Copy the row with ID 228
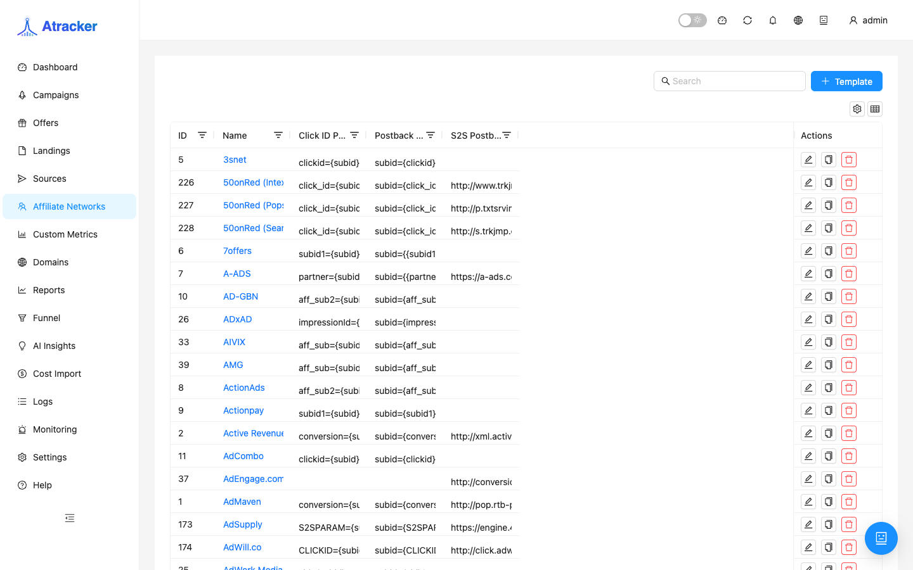This screenshot has width=913, height=570. click(x=829, y=228)
